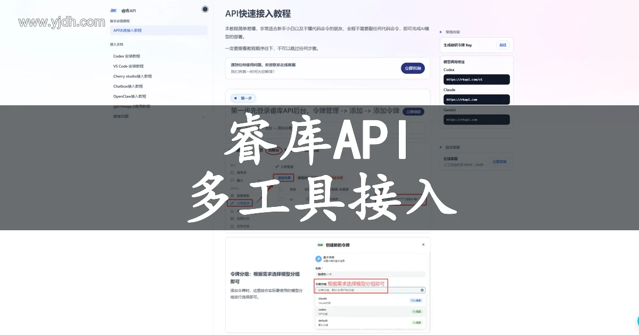Click the text 遇到任何使用问题，欢迎联系在线客服
Image resolution: width=639 pixels, height=335 pixels.
263,65
